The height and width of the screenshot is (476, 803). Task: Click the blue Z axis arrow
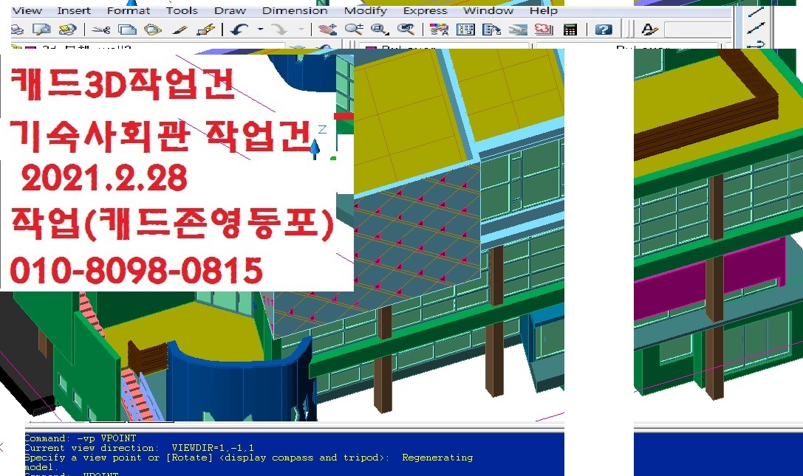[x=315, y=148]
